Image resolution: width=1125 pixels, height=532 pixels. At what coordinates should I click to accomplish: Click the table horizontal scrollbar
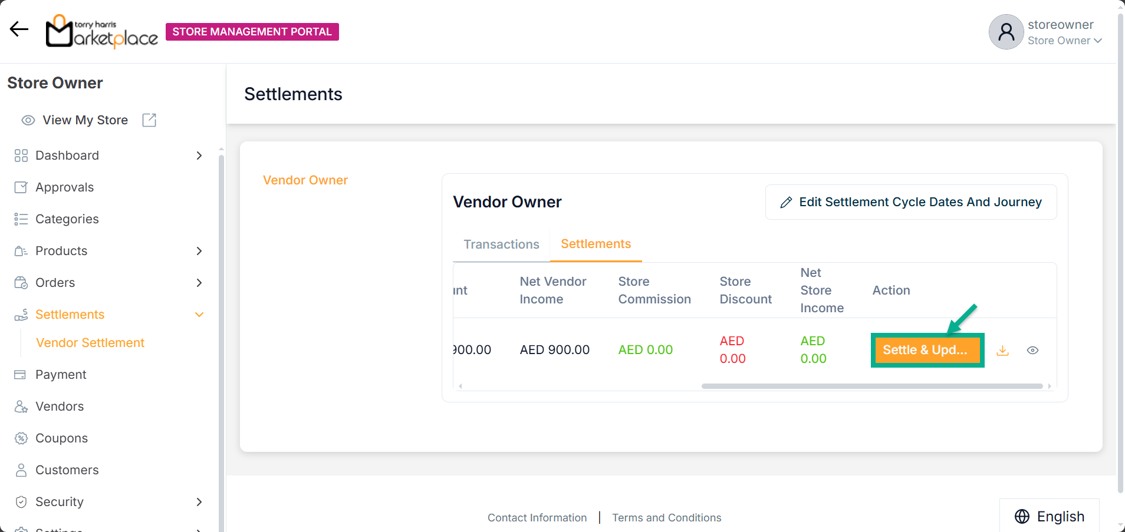[x=871, y=386]
